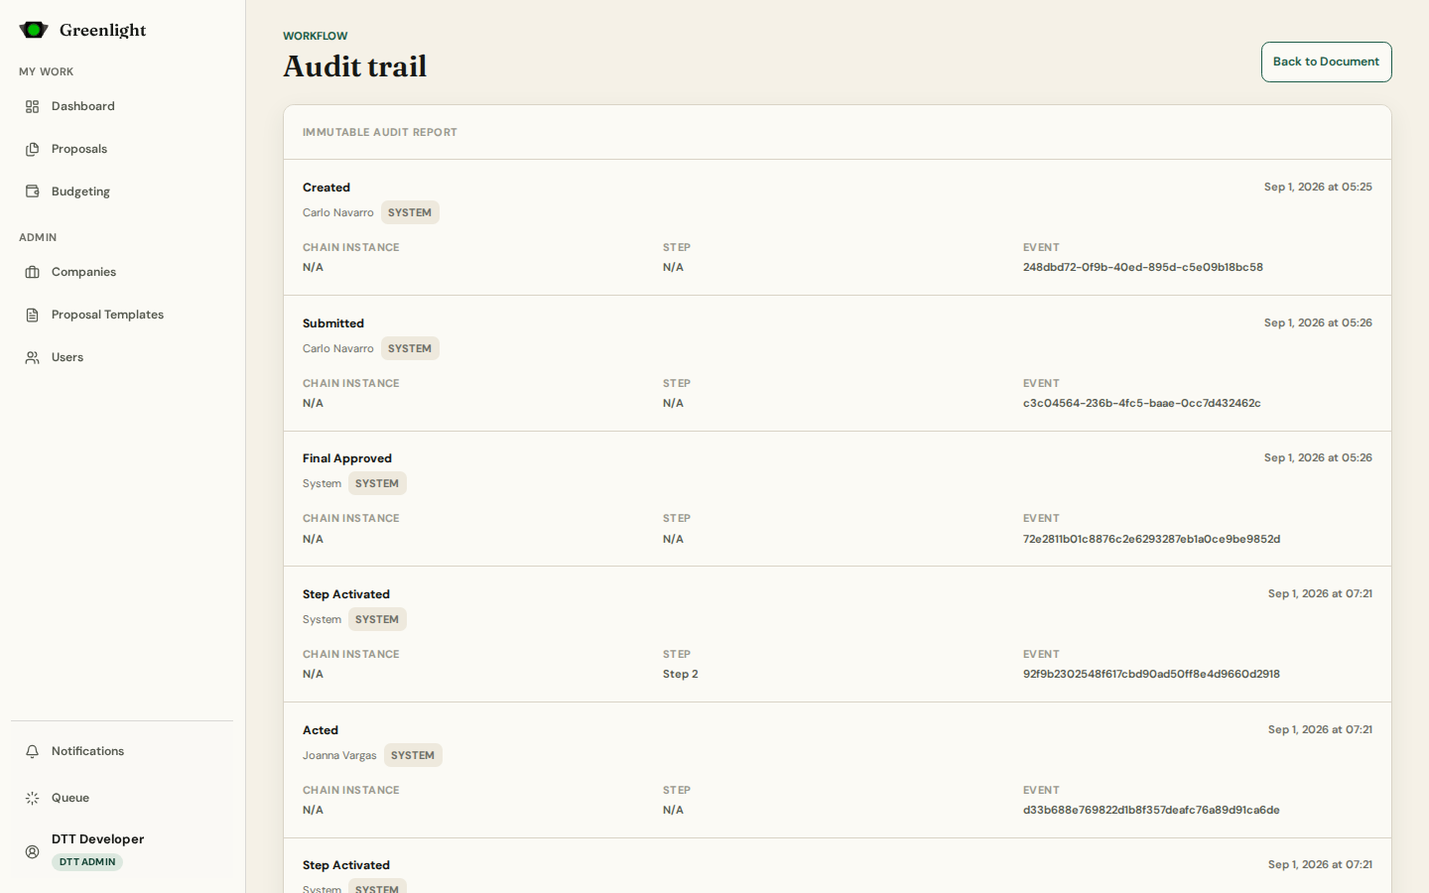Click the WORKFLOW breadcrumb label
The image size is (1429, 893).
pyautogui.click(x=316, y=36)
